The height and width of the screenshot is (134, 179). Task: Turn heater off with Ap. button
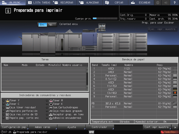pyautogui.click(x=52, y=25)
